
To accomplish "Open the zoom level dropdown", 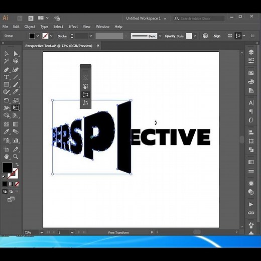I will [x=42, y=232].
